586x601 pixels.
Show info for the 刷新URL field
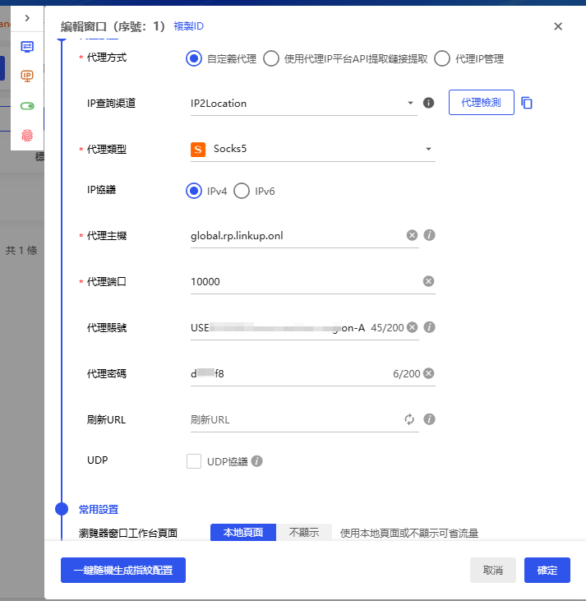click(429, 419)
